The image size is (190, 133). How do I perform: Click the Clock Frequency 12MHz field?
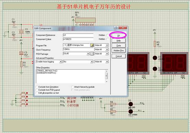click(78, 49)
